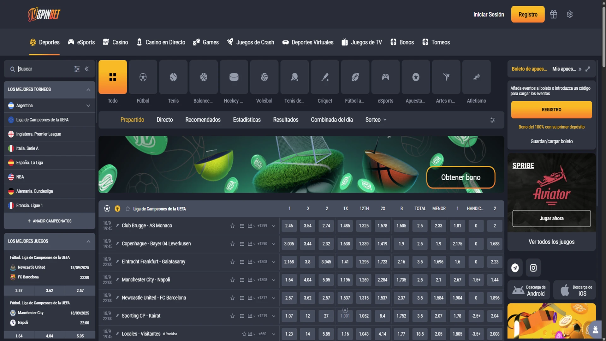Collapse the left sidebar with double chevron
Screen dimensions: 606x341
[87, 69]
